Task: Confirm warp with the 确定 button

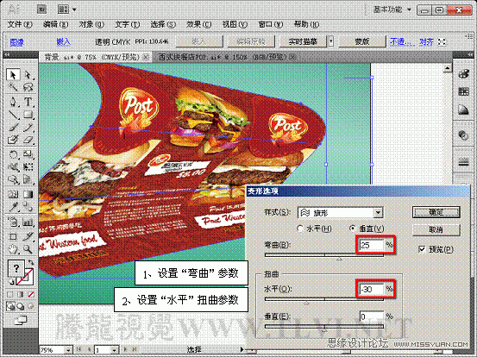Action: 436,212
